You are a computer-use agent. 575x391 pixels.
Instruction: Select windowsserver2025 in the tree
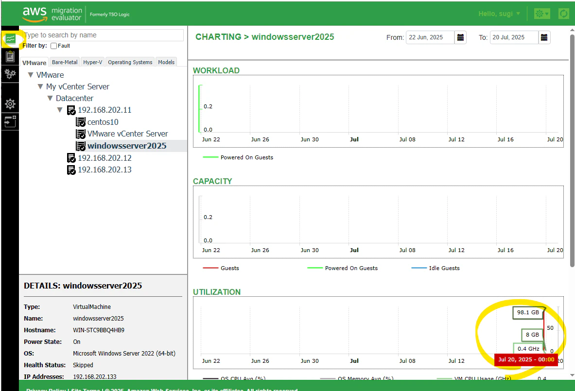[127, 146]
